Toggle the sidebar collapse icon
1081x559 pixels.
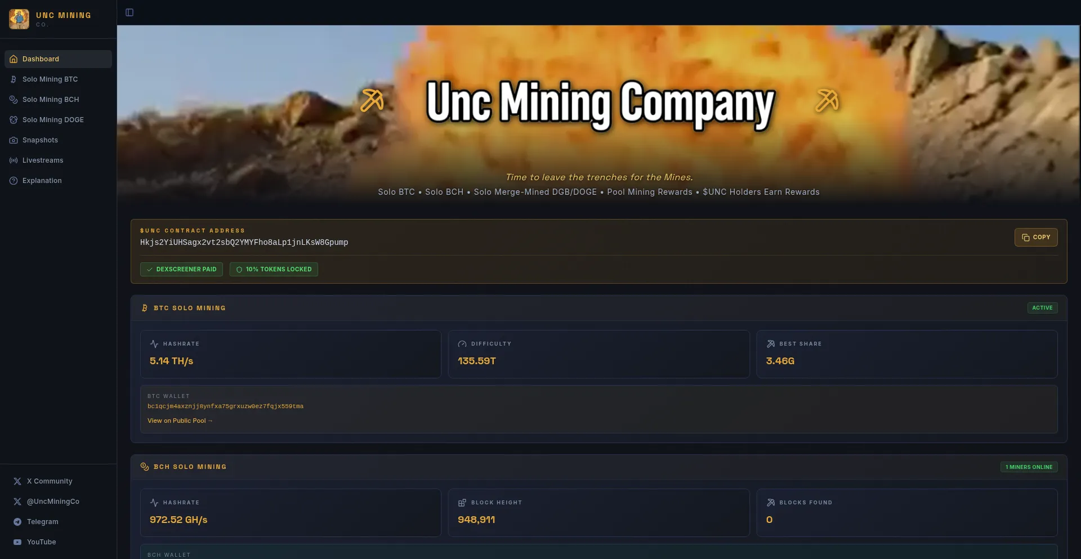tap(129, 12)
